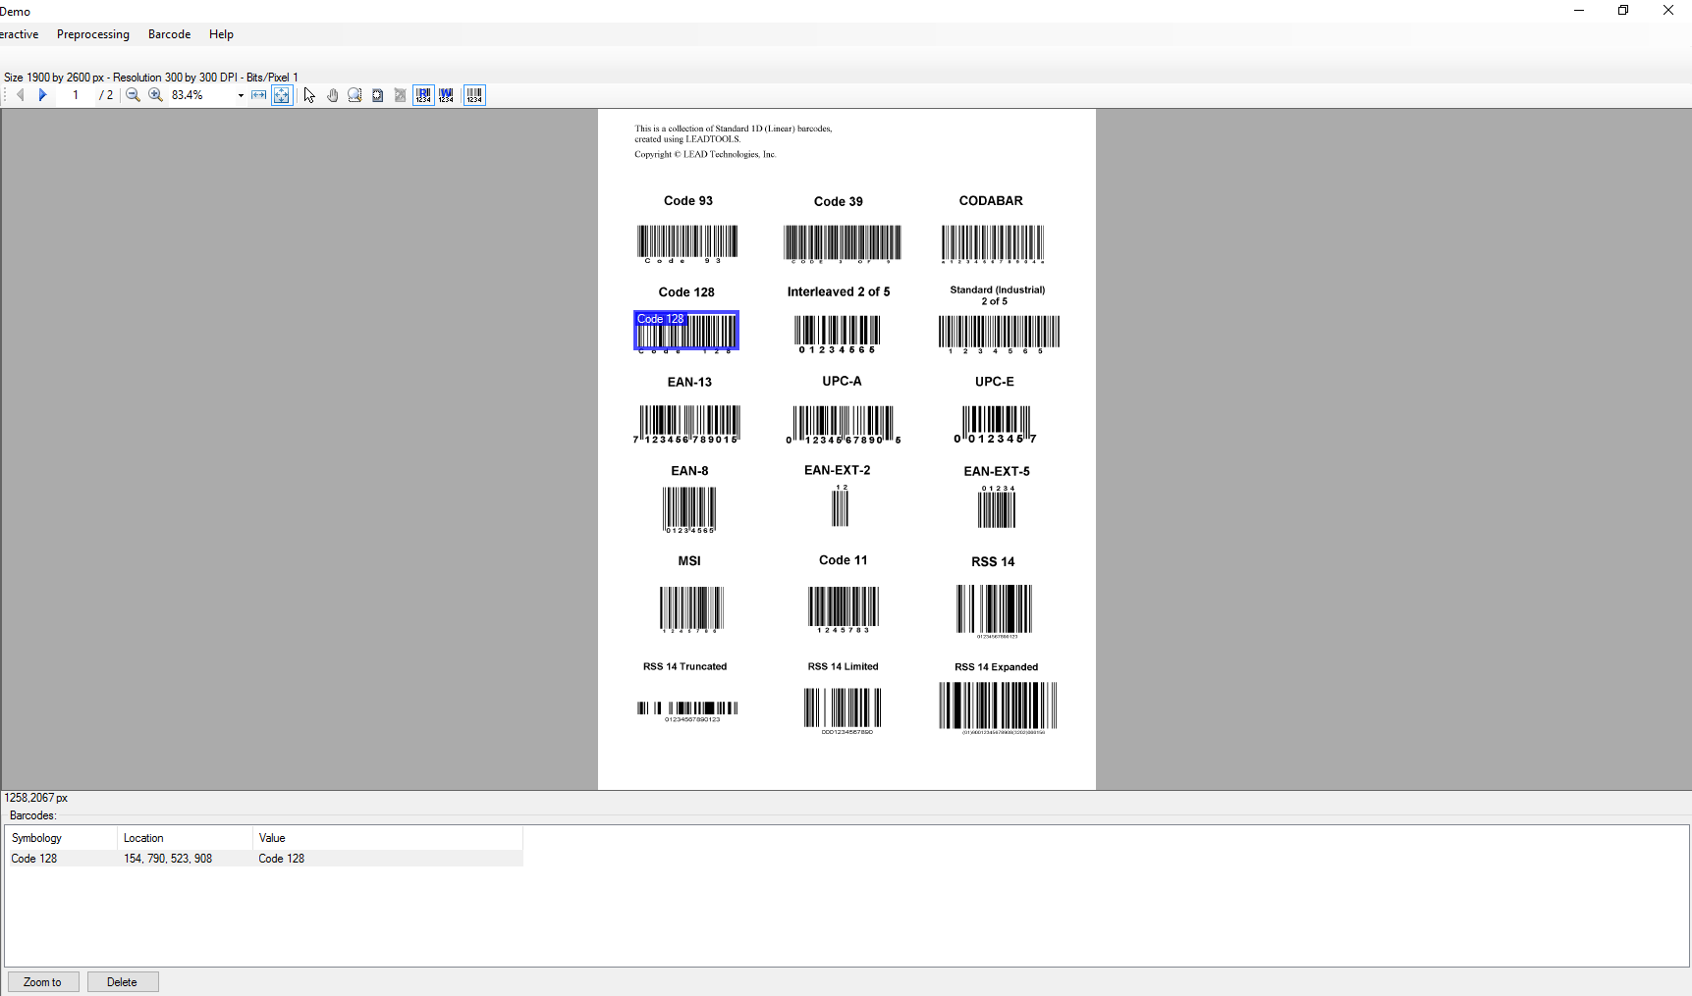This screenshot has height=996, width=1692.
Task: Click the zoom out magnifier icon
Action: (x=133, y=95)
